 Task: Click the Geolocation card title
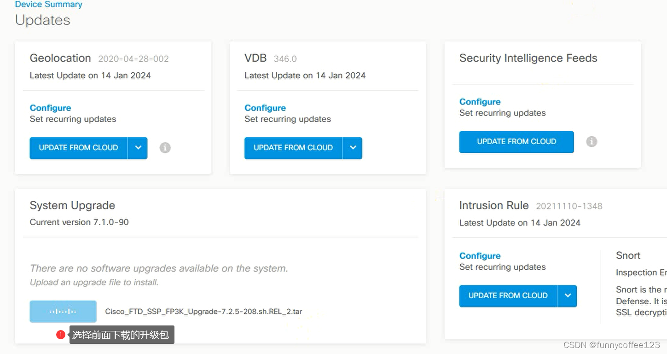pos(60,58)
